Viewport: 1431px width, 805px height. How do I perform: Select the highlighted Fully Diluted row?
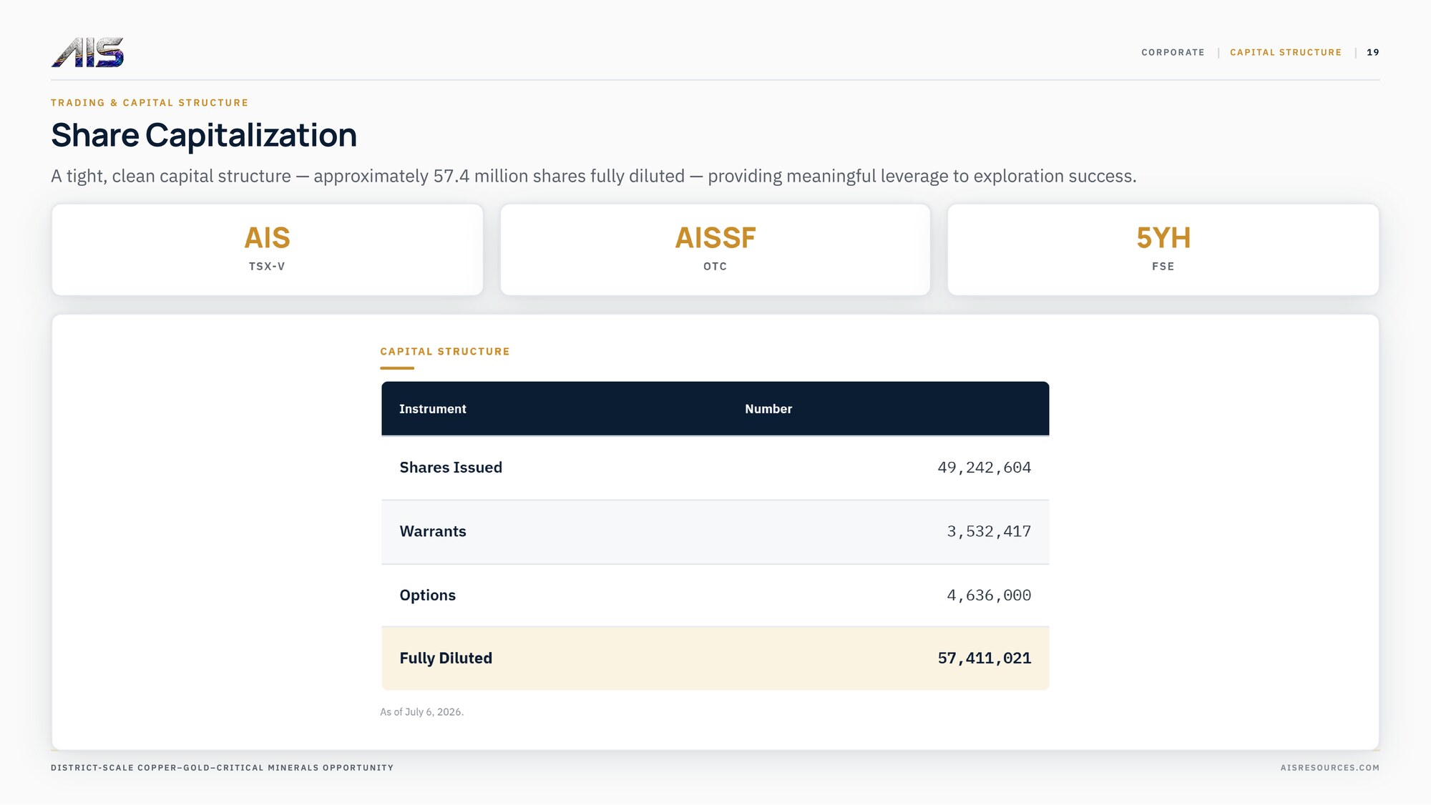[715, 658]
